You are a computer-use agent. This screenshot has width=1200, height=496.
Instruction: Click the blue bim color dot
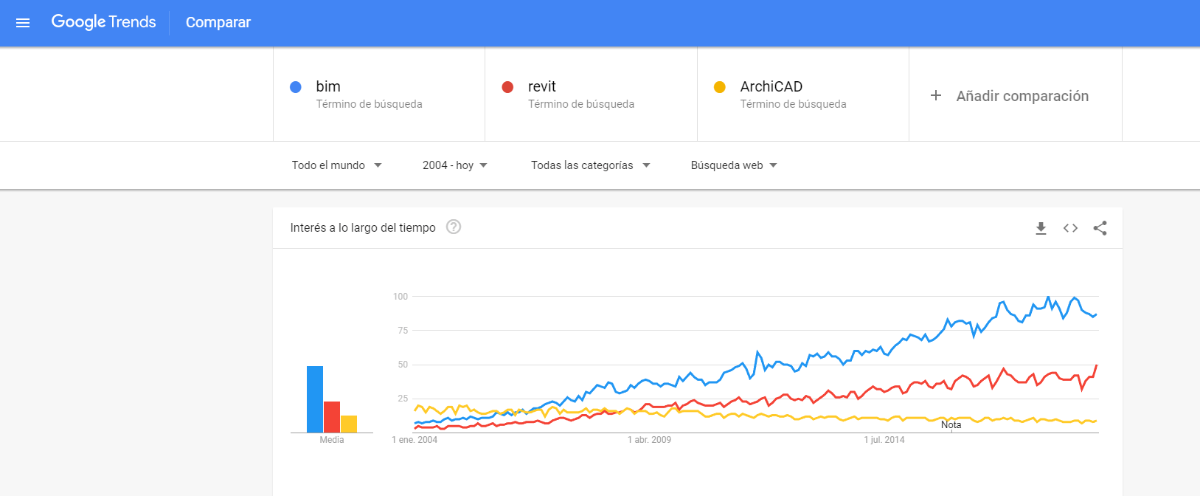296,87
